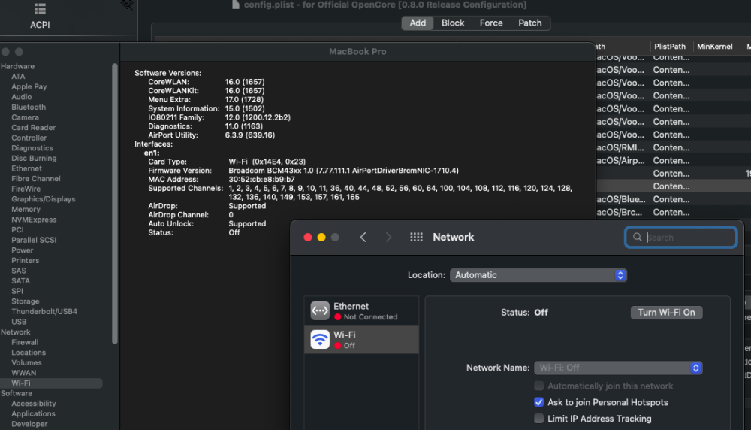The image size is (751, 430).
Task: Collapse the Hardware category
Action: [x=18, y=66]
